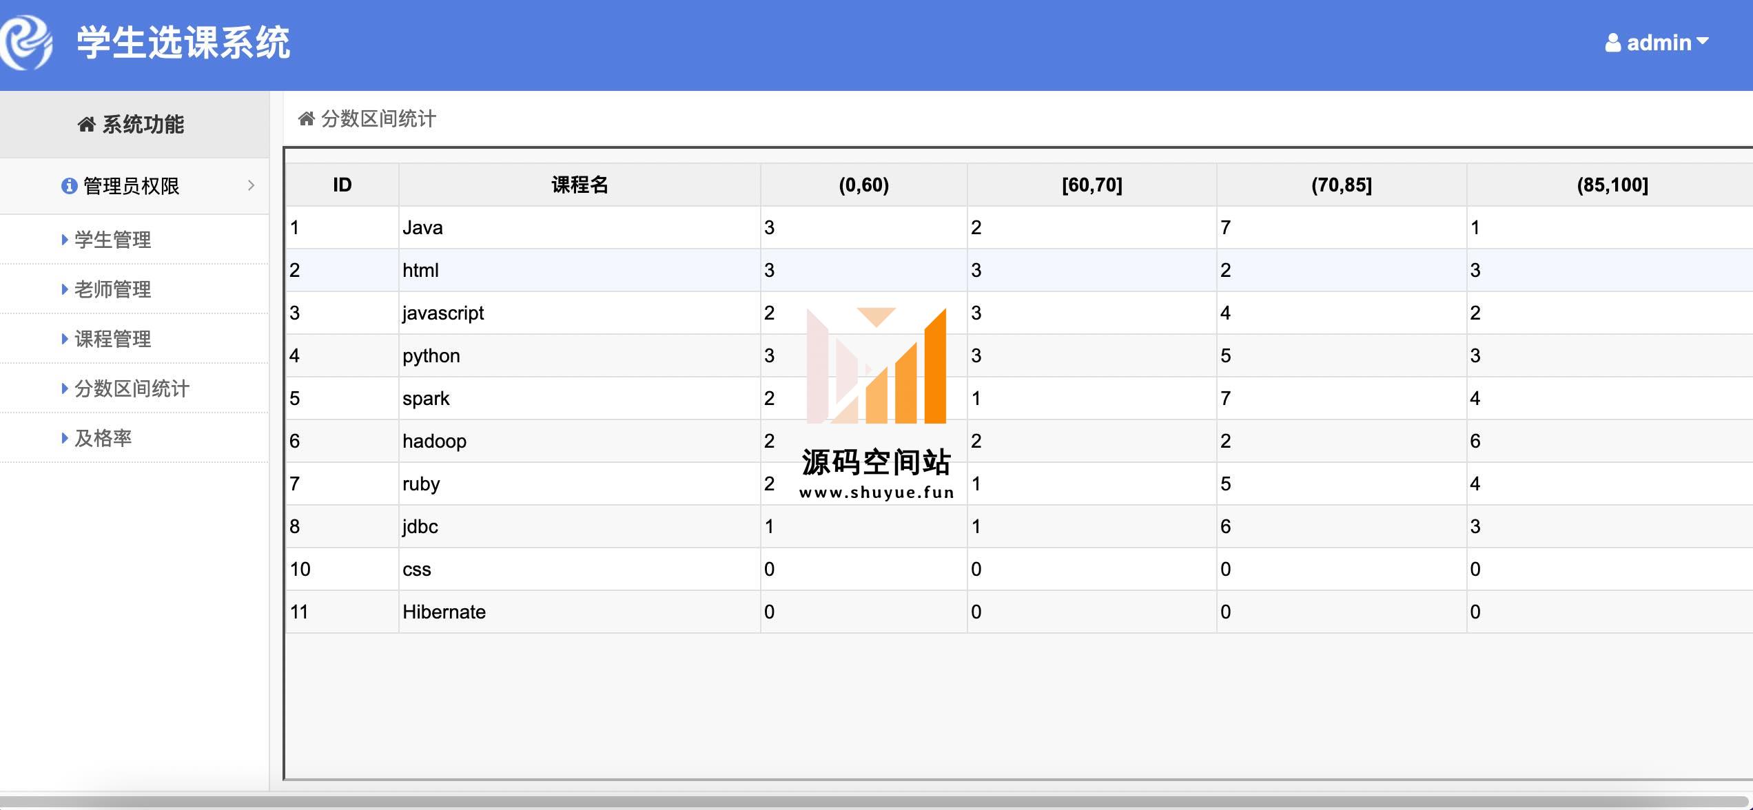Image resolution: width=1753 pixels, height=810 pixels.
Task: Click the arrow icon beside 老师管理
Action: pyautogui.click(x=65, y=289)
